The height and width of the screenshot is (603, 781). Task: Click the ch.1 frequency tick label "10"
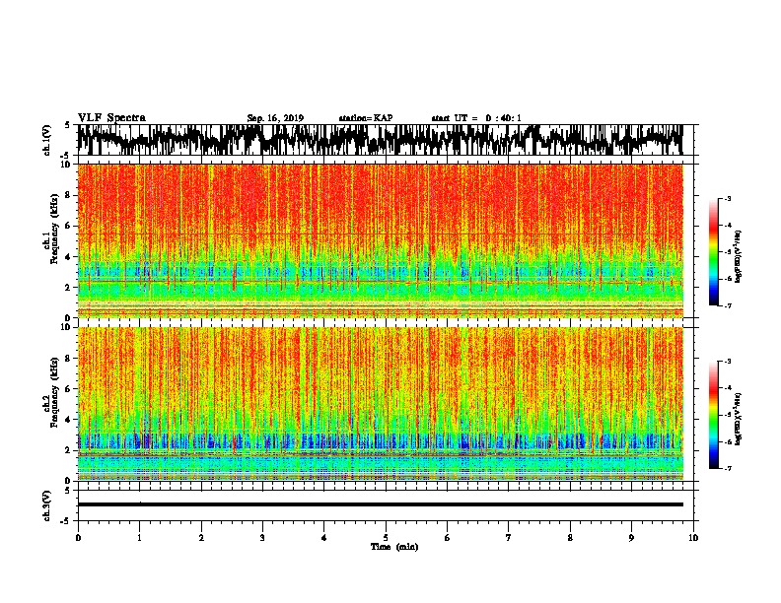tap(67, 165)
